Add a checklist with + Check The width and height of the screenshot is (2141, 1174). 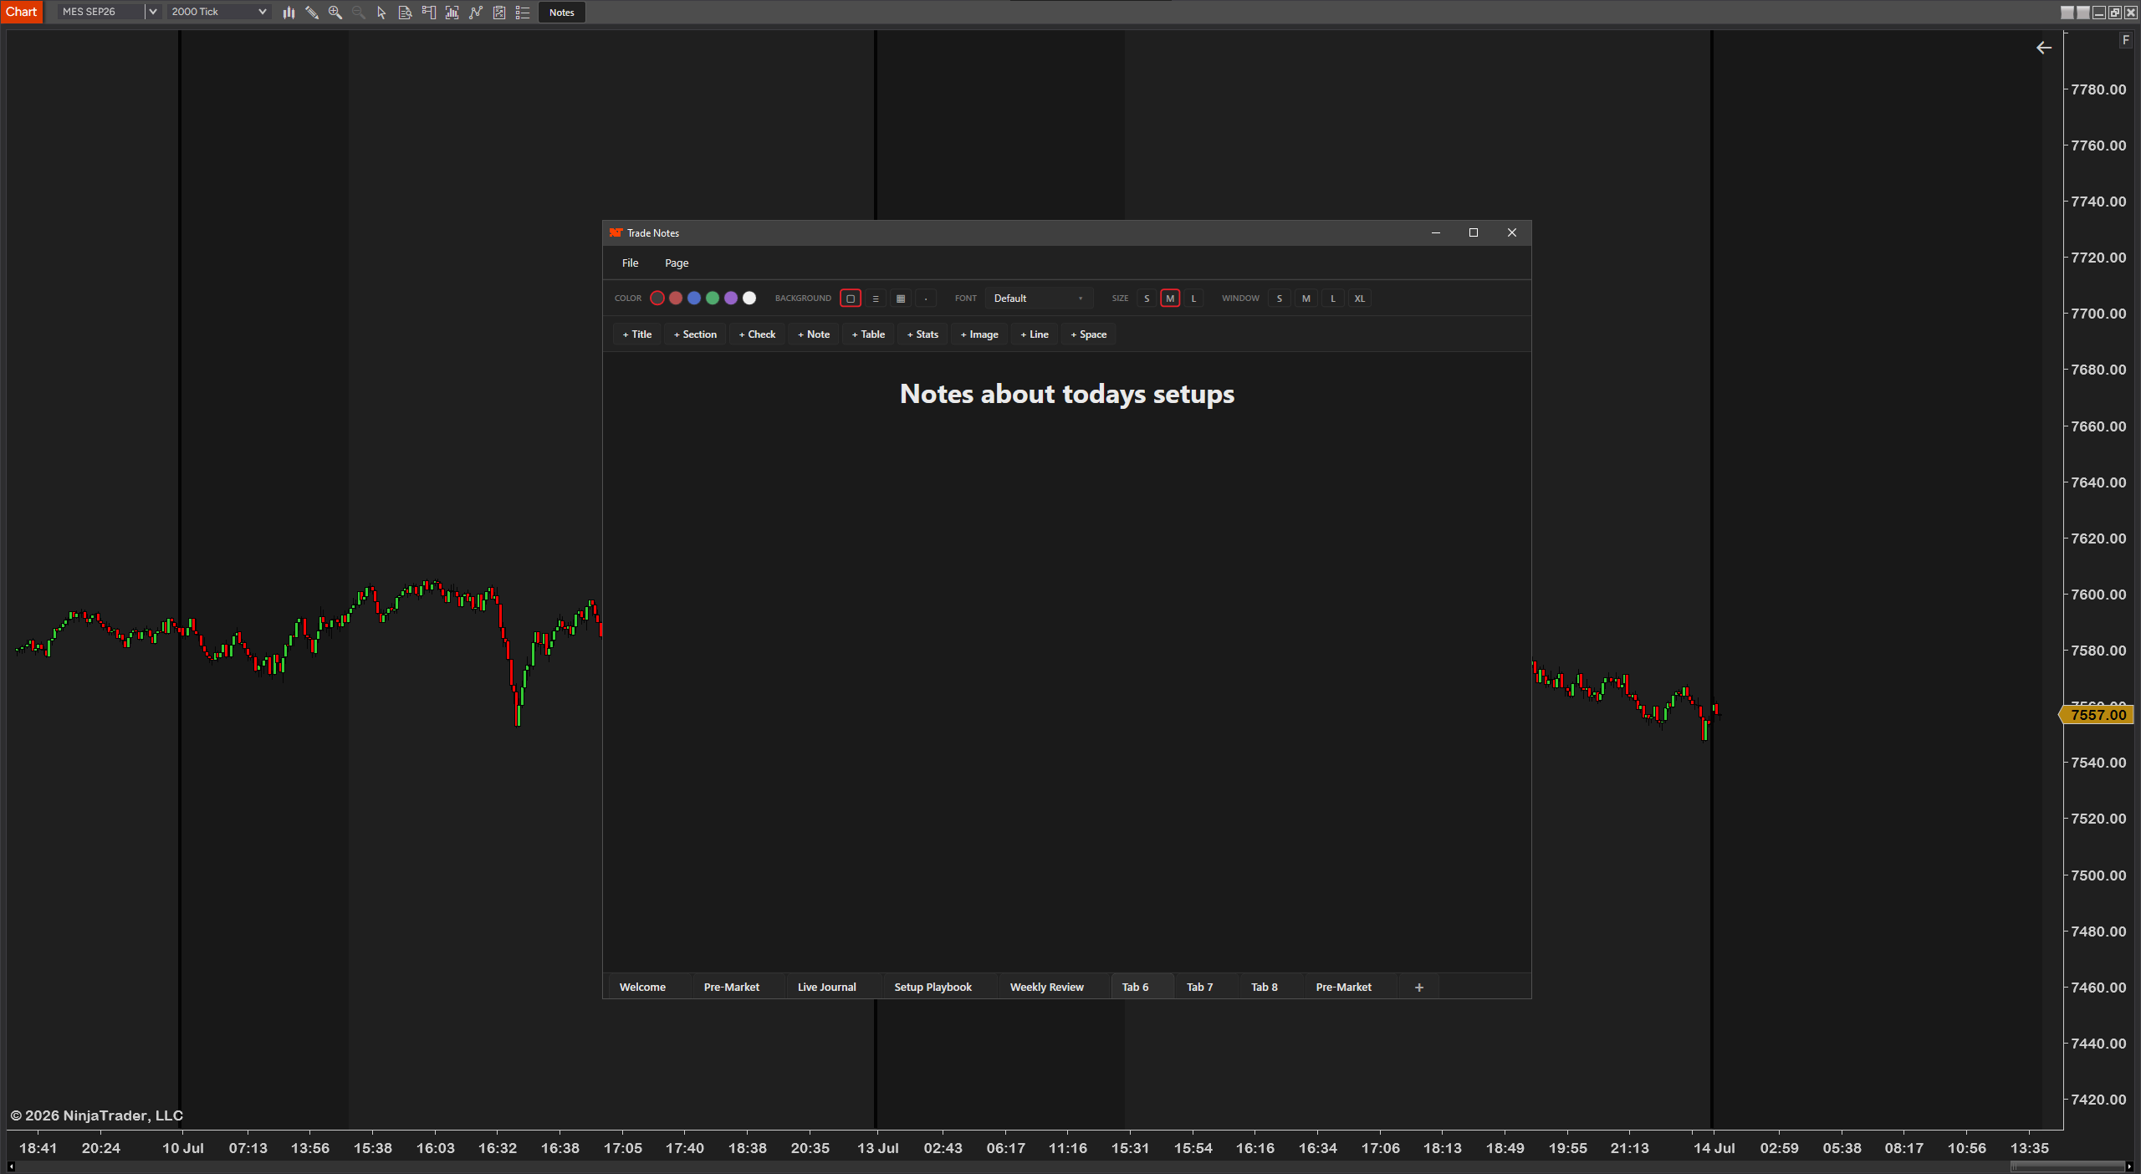tap(757, 334)
